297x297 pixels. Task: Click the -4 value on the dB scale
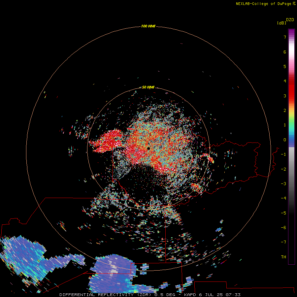[x=283, y=198]
